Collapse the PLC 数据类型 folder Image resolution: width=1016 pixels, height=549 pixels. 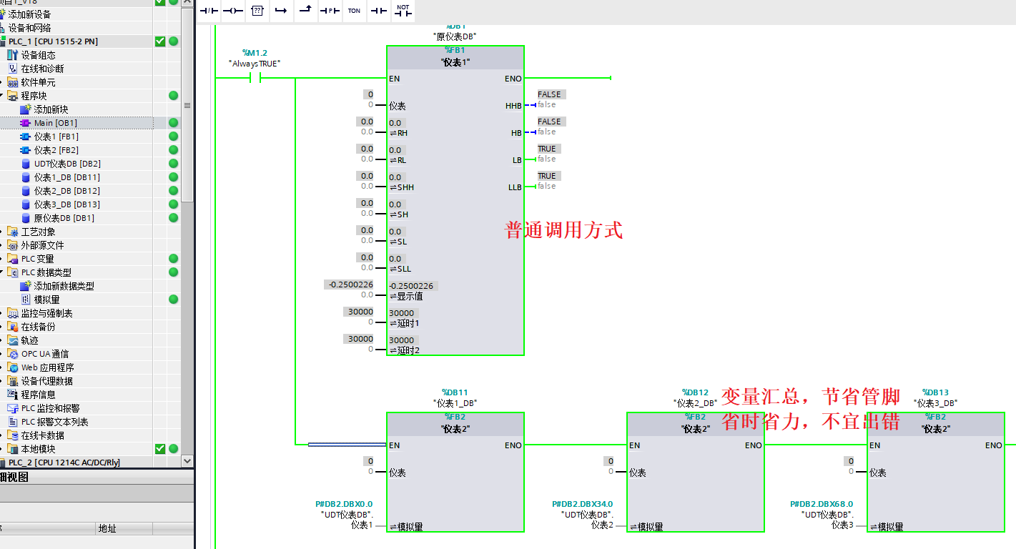click(3, 272)
